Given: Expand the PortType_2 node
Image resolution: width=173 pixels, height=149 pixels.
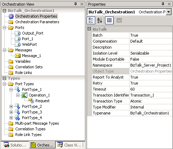Looking at the screenshot, I should 11,106.
